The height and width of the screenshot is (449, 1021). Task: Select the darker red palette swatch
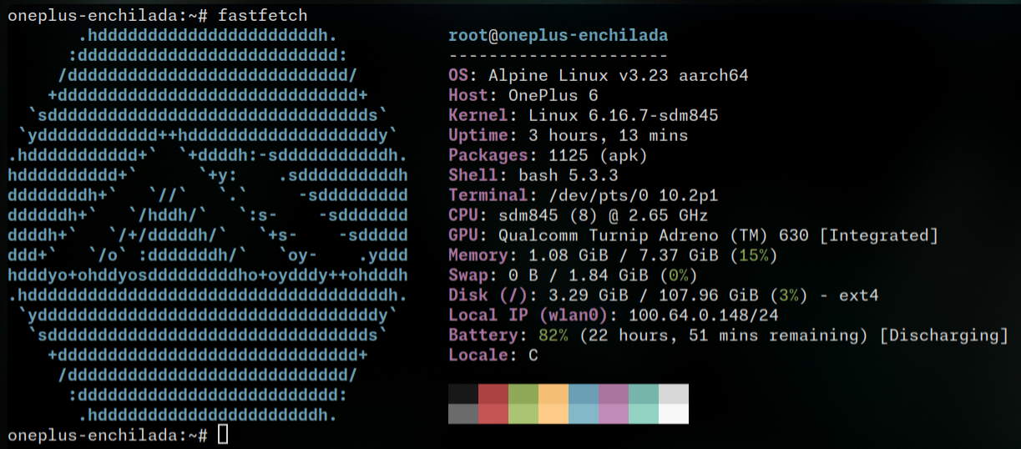[493, 394]
